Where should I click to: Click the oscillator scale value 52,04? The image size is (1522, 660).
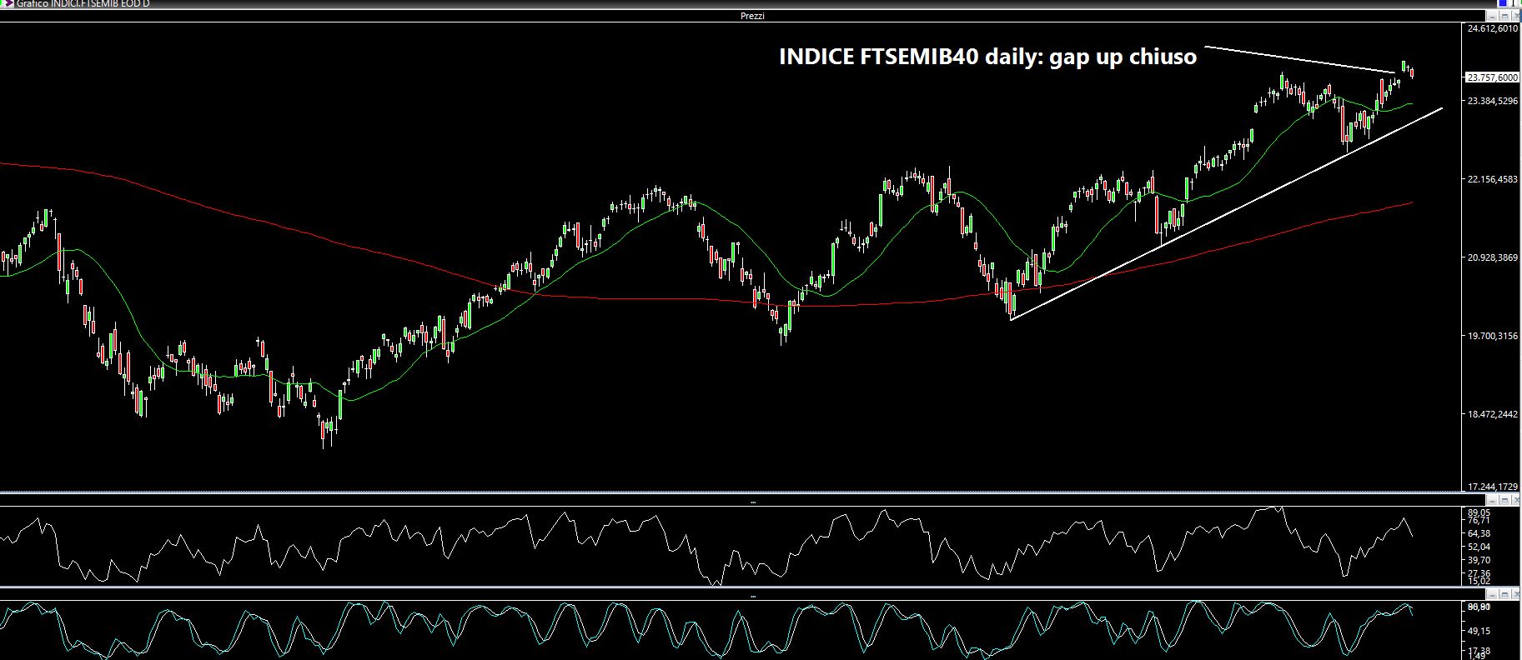pos(1479,547)
